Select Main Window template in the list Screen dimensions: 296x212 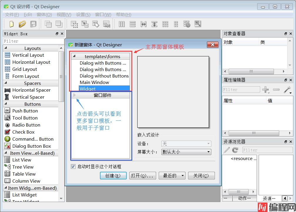click(x=94, y=82)
